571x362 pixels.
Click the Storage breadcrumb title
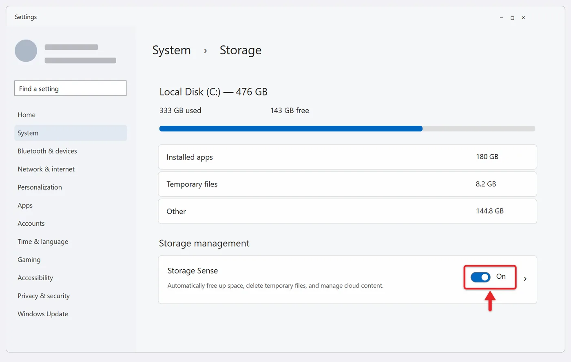241,50
